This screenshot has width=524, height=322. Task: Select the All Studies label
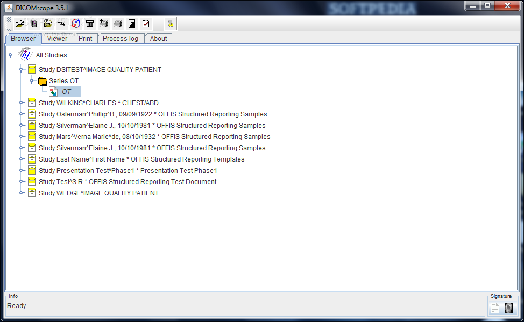coord(52,55)
